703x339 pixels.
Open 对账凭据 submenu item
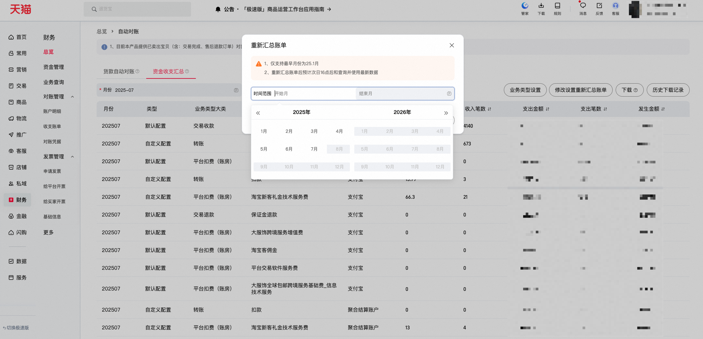[x=52, y=142]
